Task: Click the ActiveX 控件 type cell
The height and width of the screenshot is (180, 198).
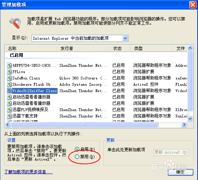Action: coord(146,84)
